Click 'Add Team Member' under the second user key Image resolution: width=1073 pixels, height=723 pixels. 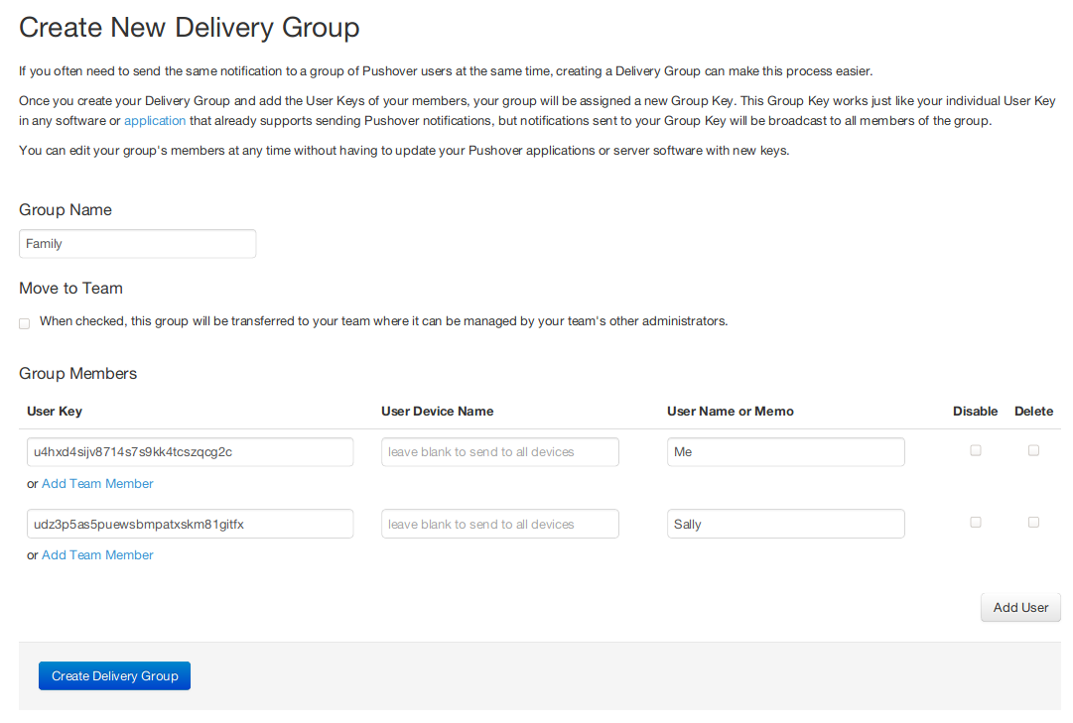[x=97, y=555]
